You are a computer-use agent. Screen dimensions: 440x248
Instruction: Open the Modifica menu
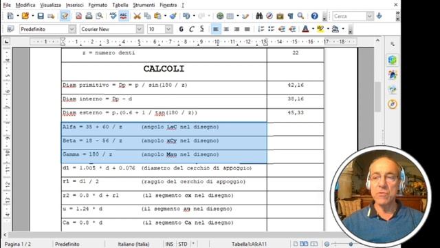25,5
